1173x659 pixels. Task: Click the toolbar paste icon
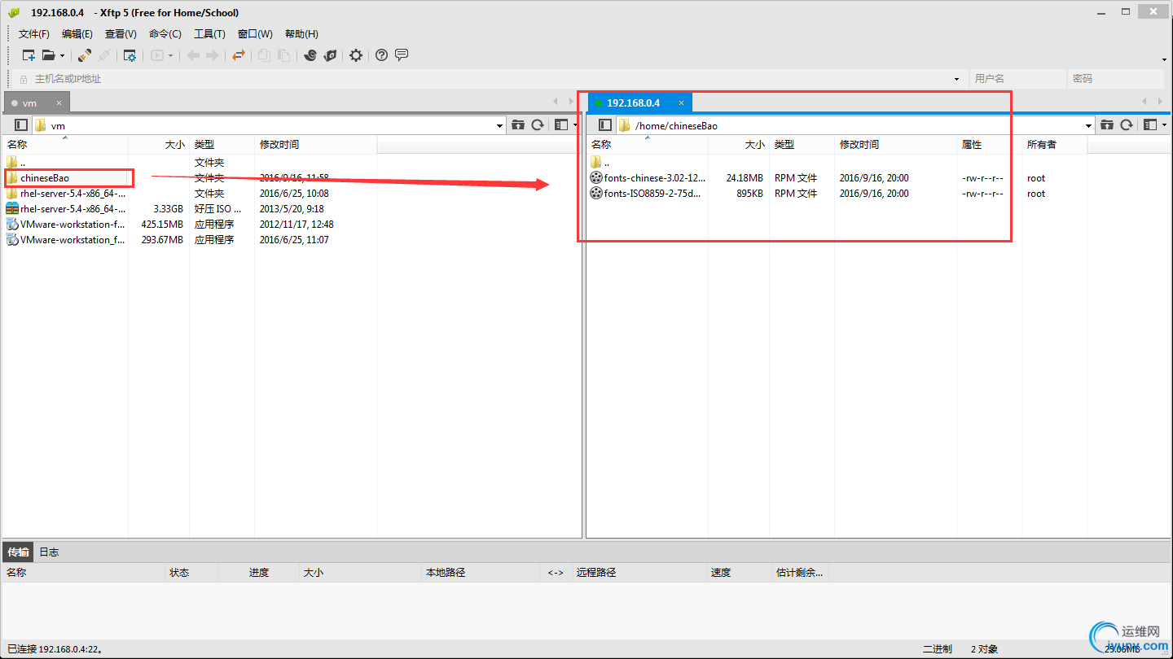pos(283,55)
